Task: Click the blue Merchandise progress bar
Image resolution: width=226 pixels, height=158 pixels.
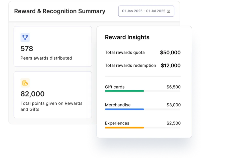Action: (124, 109)
